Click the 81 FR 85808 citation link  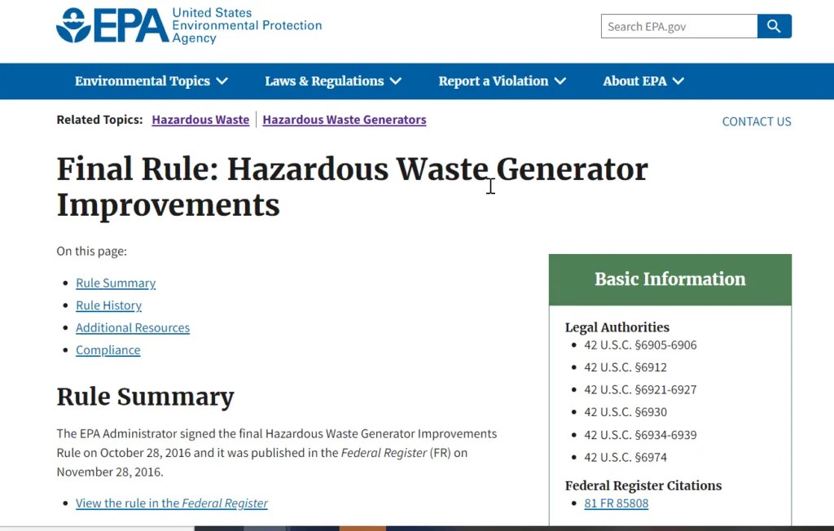(617, 503)
